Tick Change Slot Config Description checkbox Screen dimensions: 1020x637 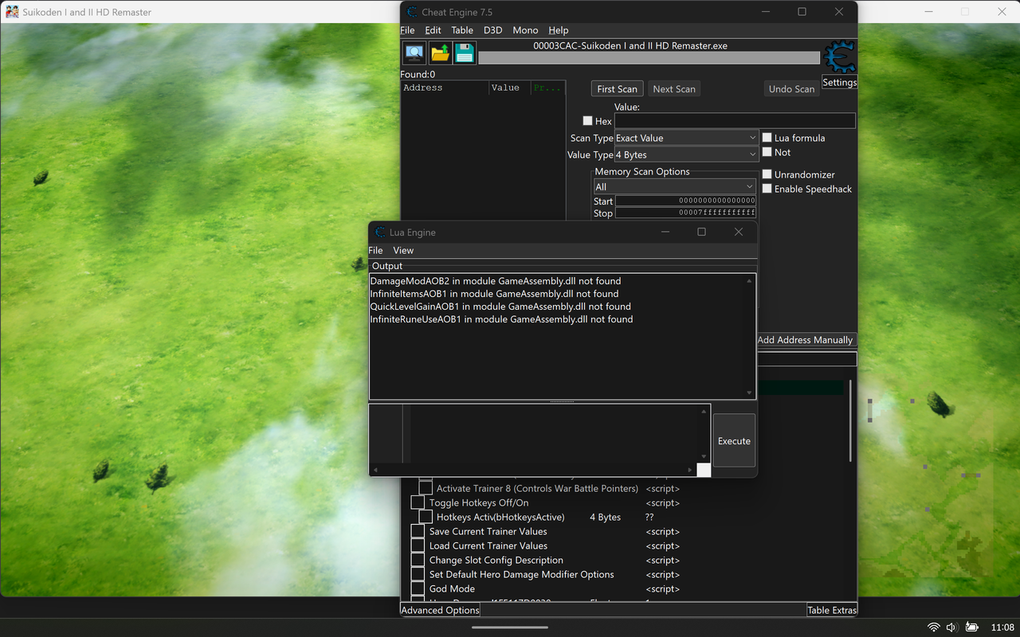pyautogui.click(x=418, y=561)
